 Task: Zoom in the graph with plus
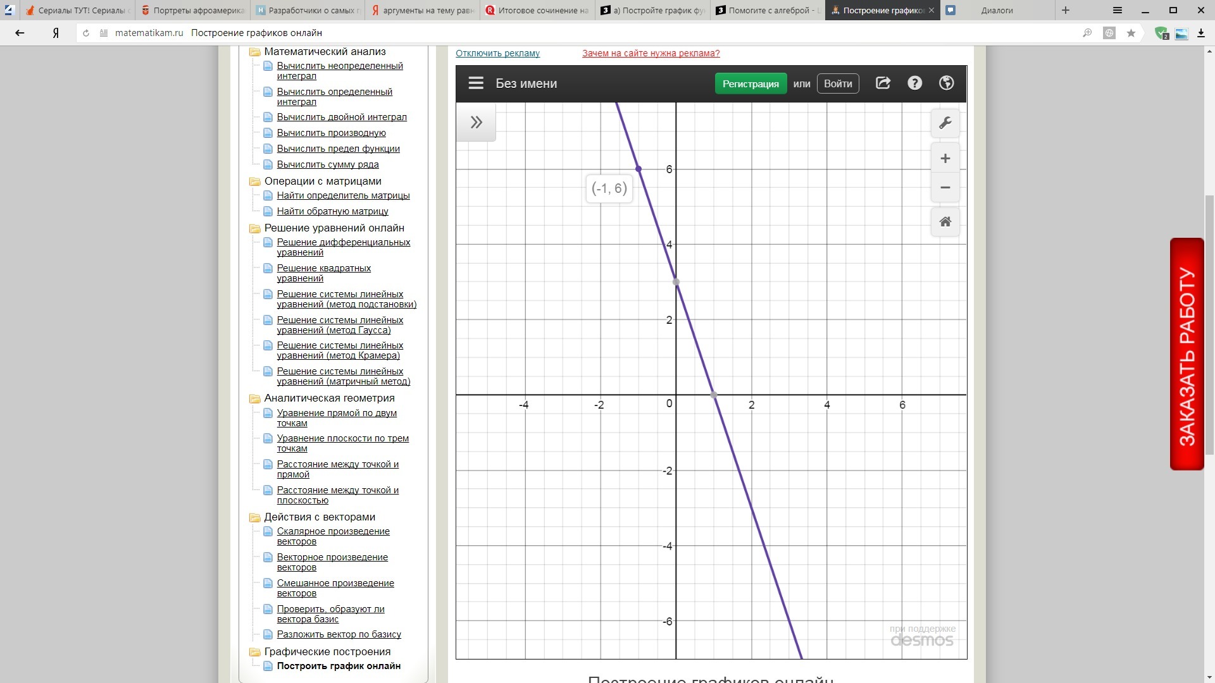pos(945,159)
